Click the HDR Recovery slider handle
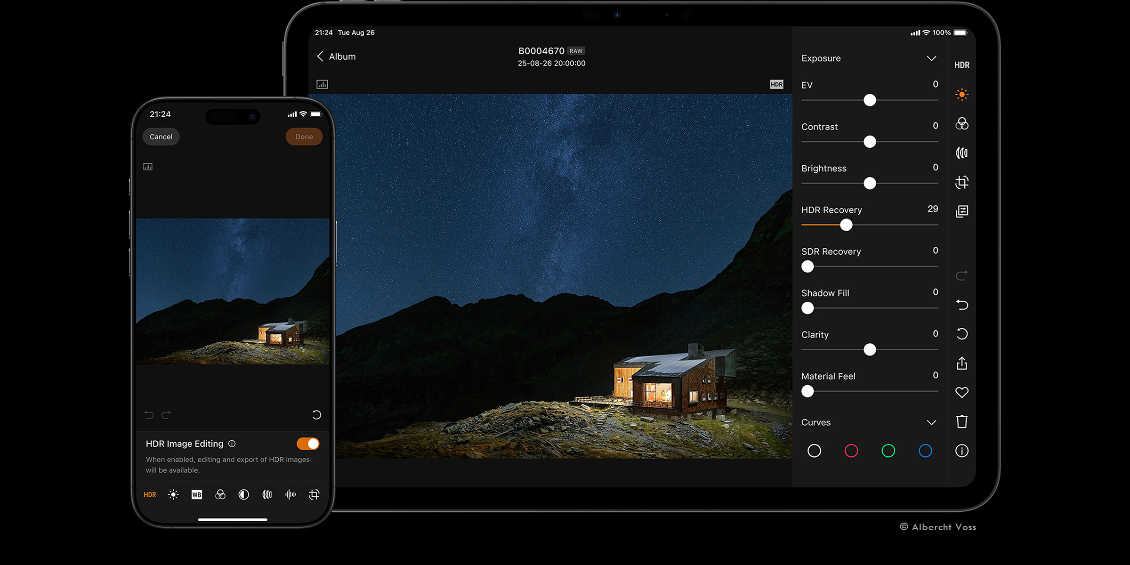 tap(846, 225)
